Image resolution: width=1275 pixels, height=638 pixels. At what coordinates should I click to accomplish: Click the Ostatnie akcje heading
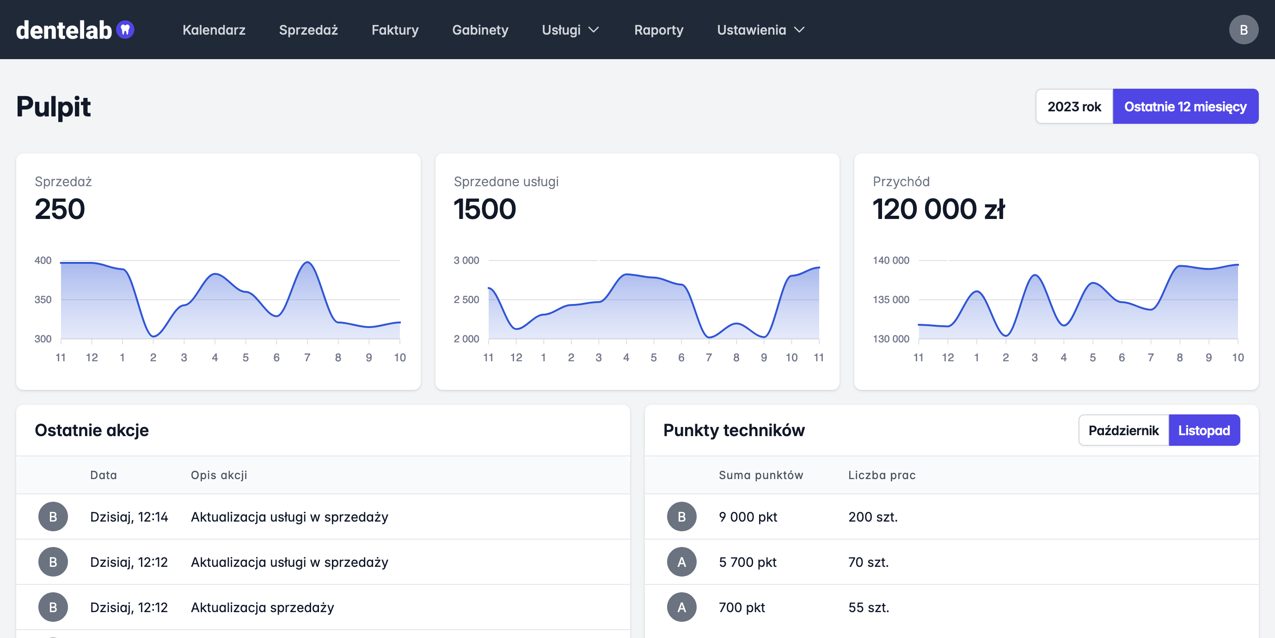tap(92, 430)
